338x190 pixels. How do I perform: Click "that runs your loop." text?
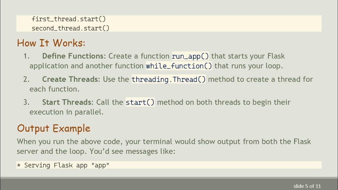pyautogui.click(x=249, y=66)
